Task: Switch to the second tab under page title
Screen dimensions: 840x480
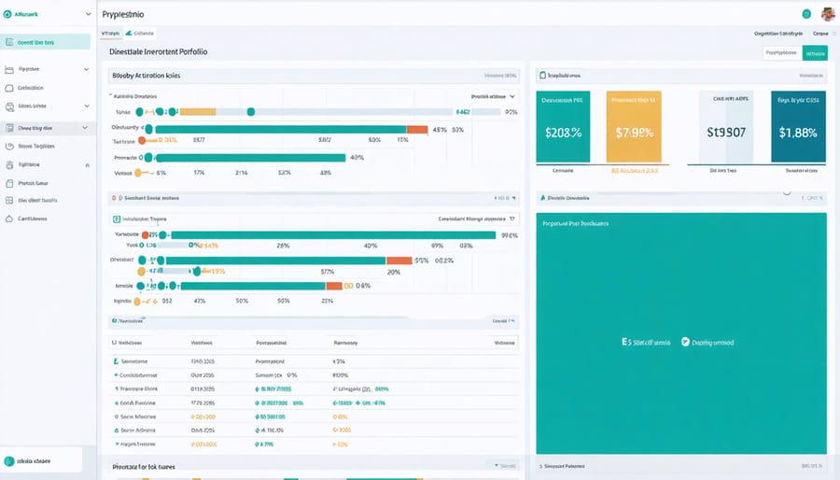Action: pyautogui.click(x=138, y=33)
